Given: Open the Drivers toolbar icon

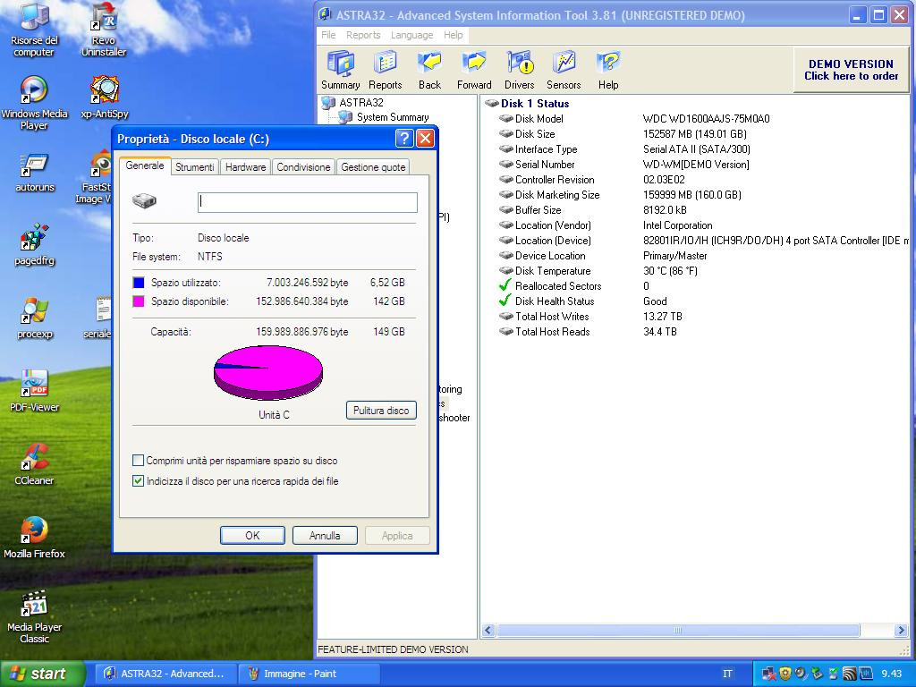Looking at the screenshot, I should tap(519, 70).
